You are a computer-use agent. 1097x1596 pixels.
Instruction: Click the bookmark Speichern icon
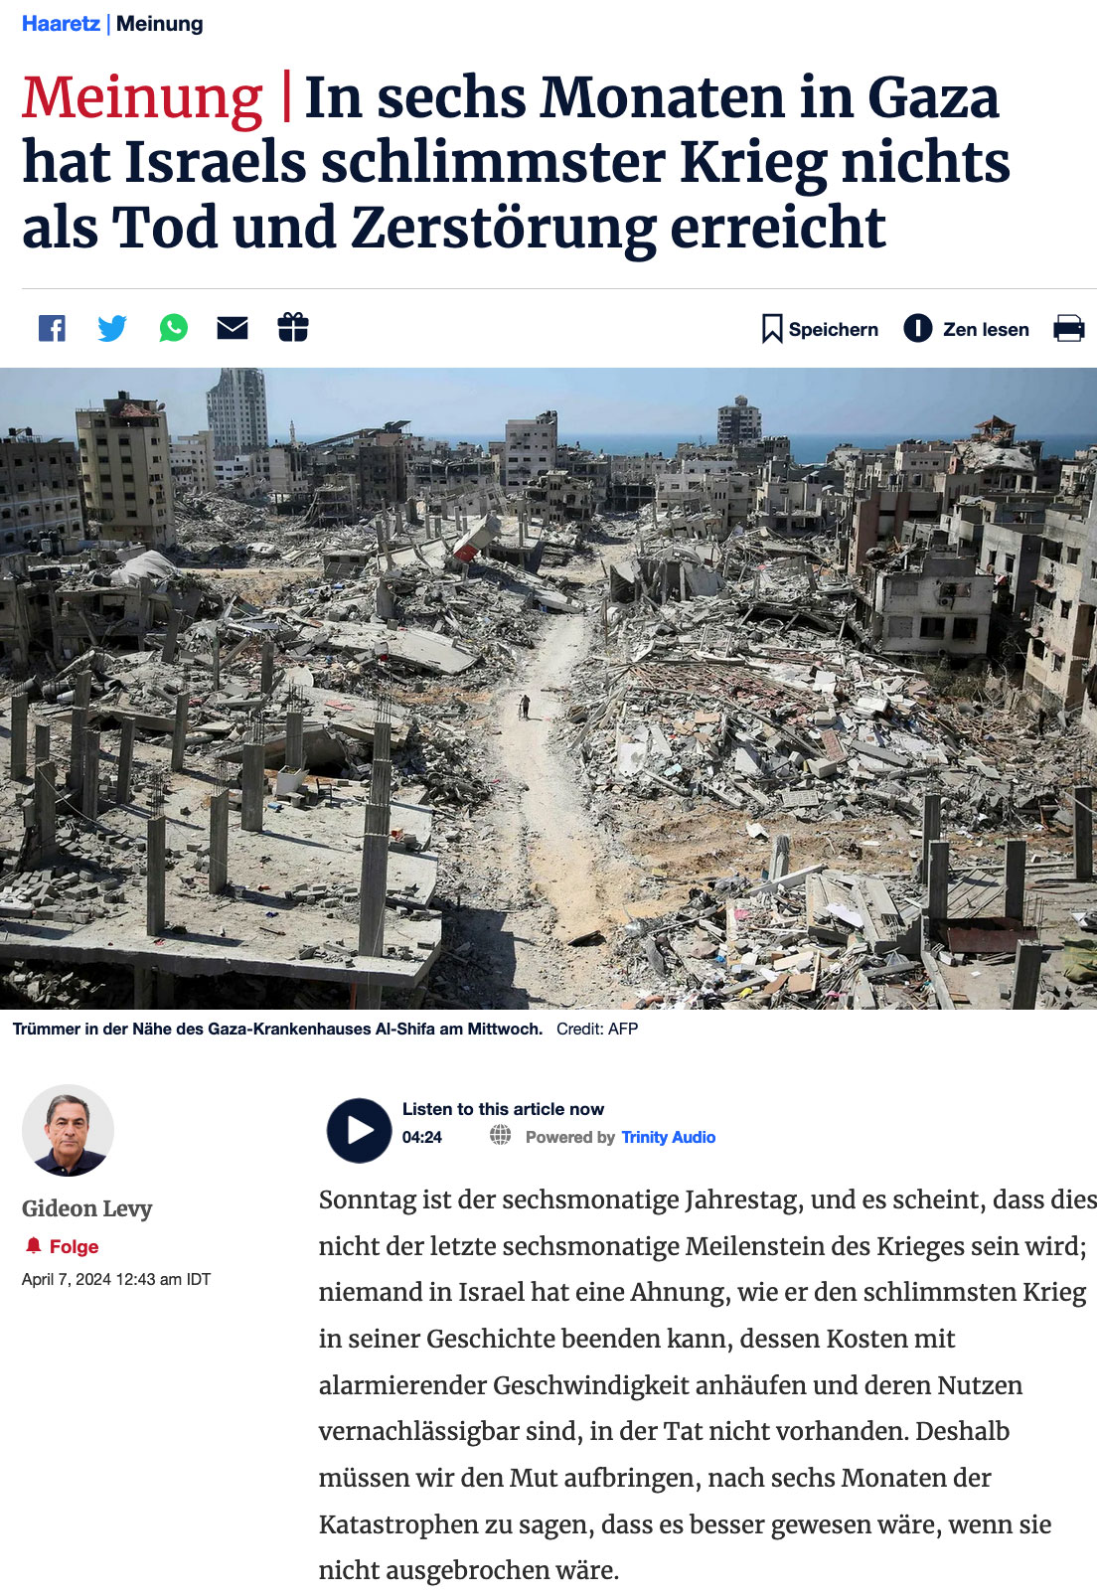tap(772, 329)
